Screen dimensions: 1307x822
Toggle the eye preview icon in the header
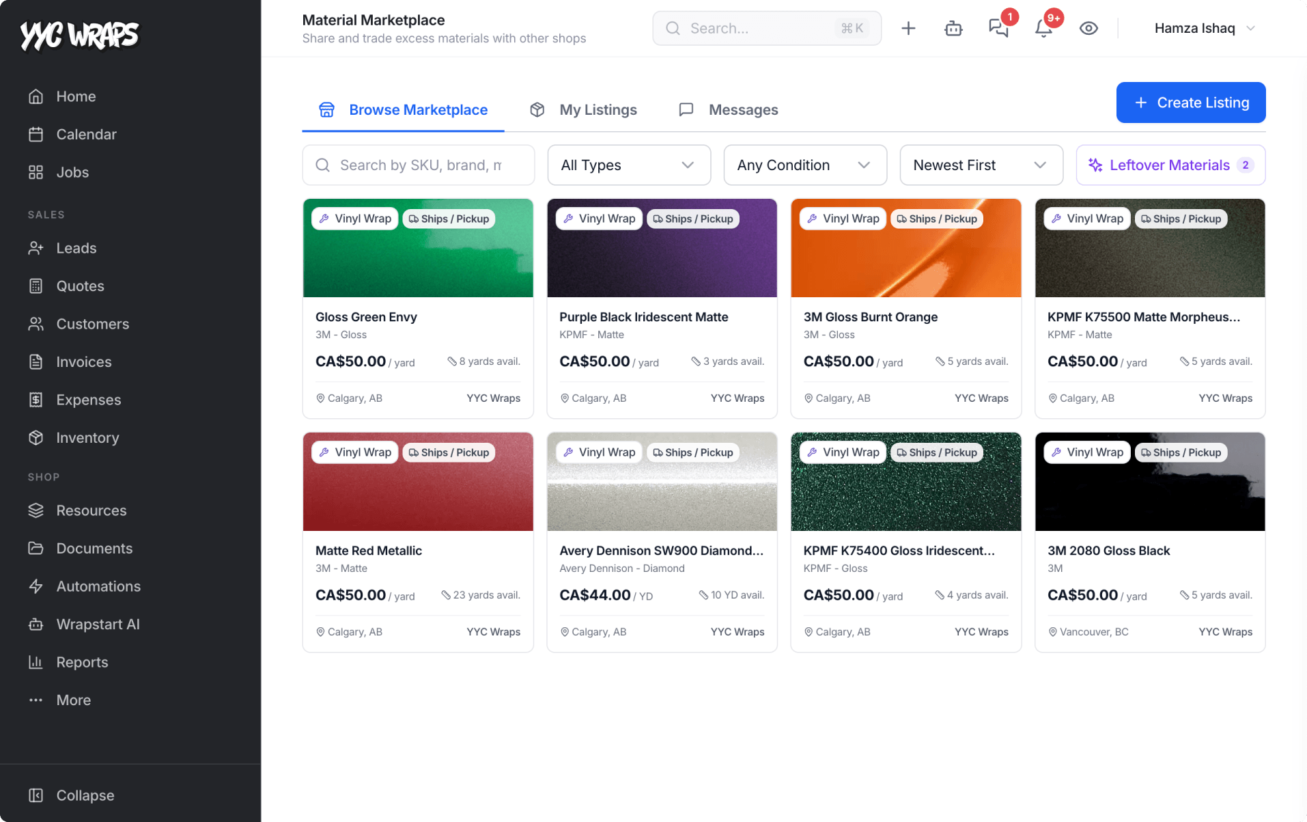pos(1088,28)
